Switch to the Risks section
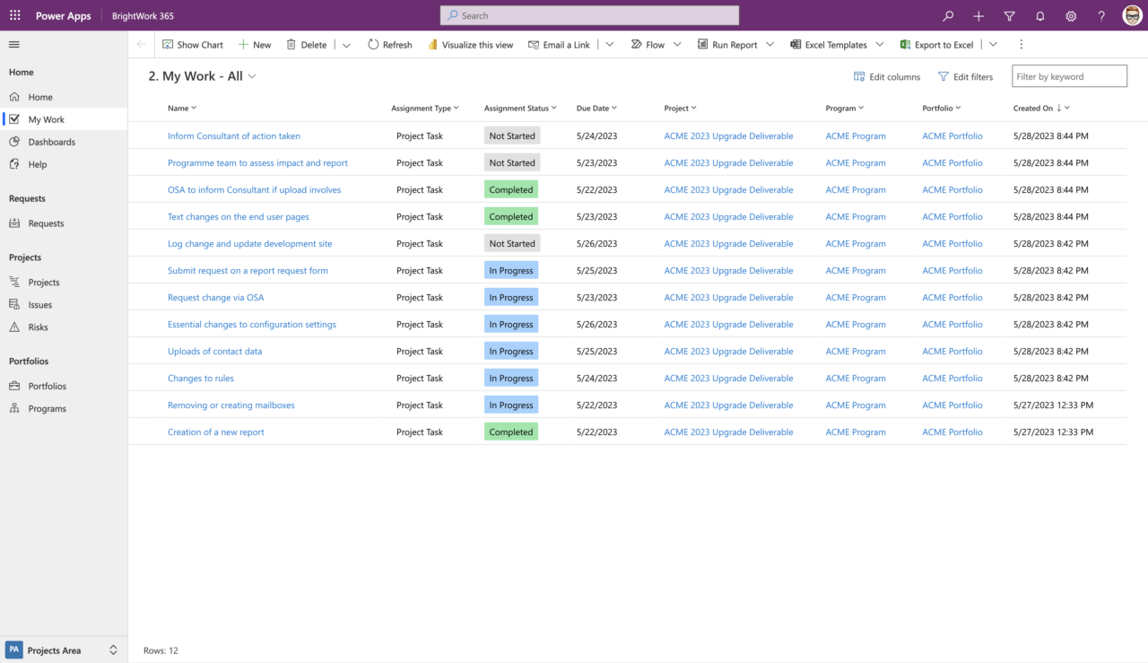 38,327
